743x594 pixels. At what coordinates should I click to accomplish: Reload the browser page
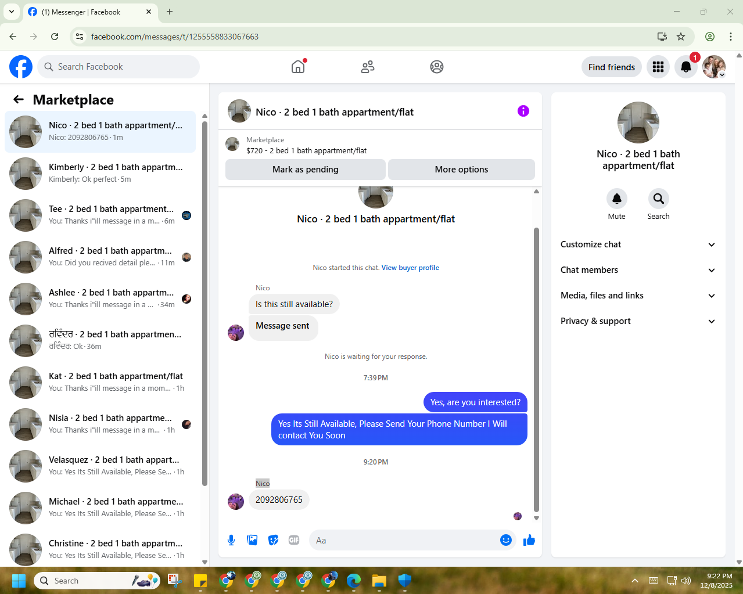(x=55, y=37)
